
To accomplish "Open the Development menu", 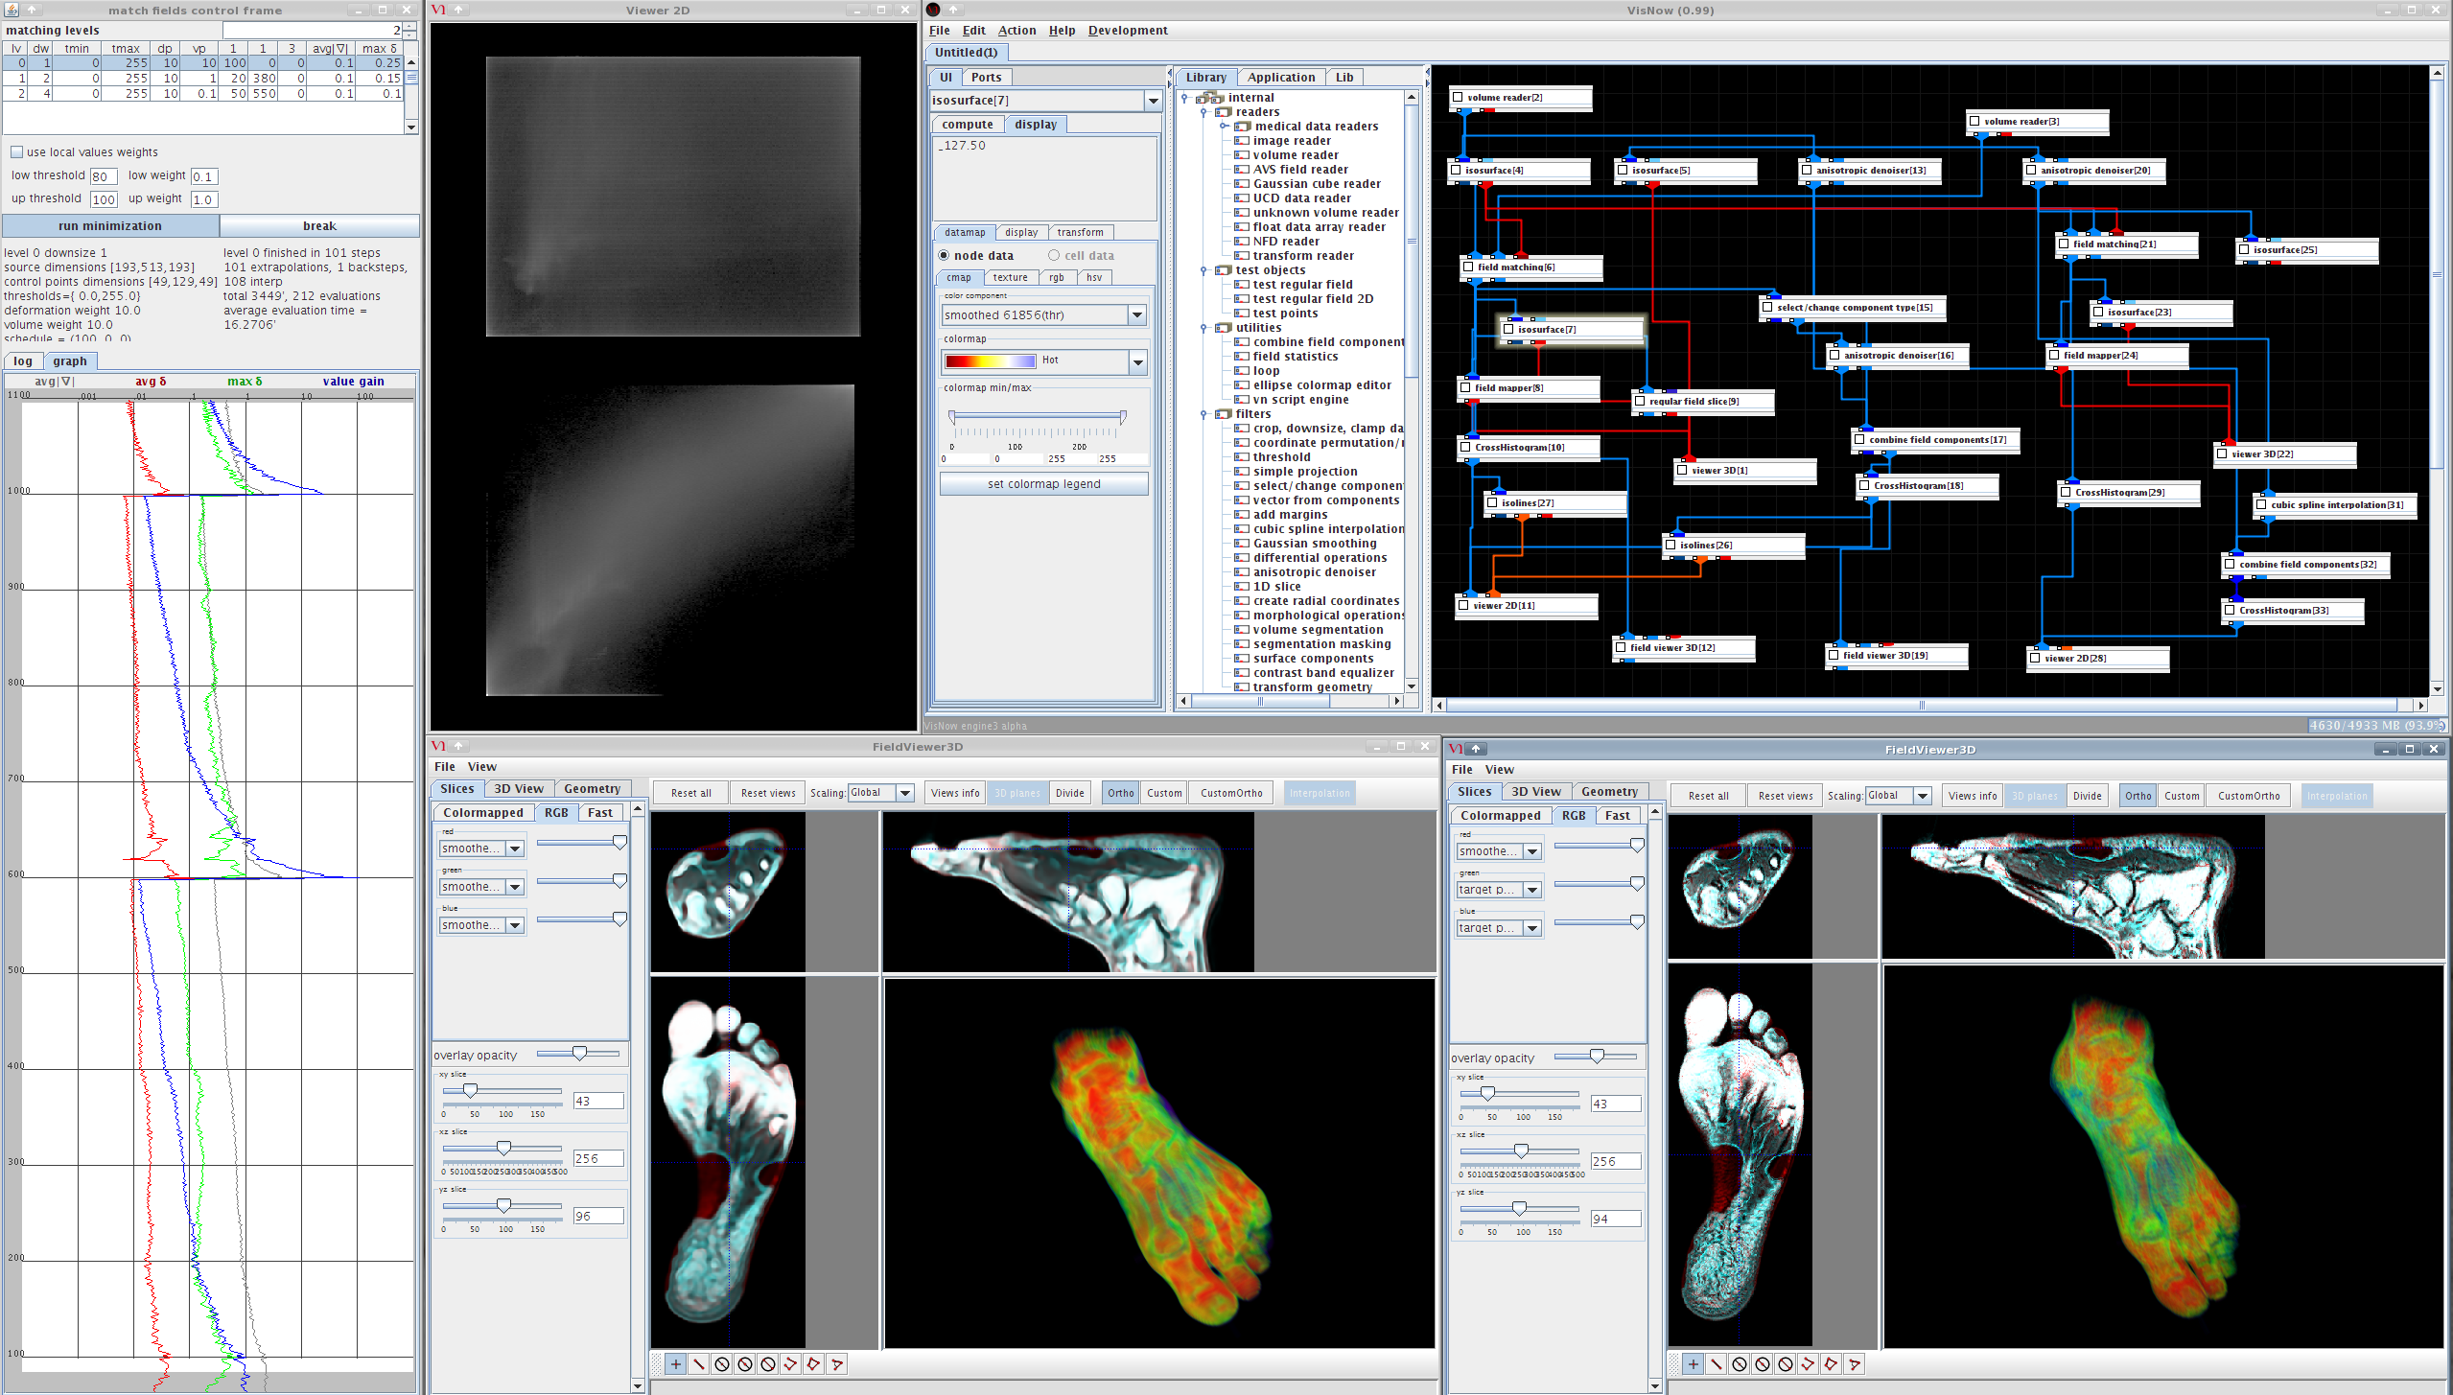I will click(x=1127, y=31).
